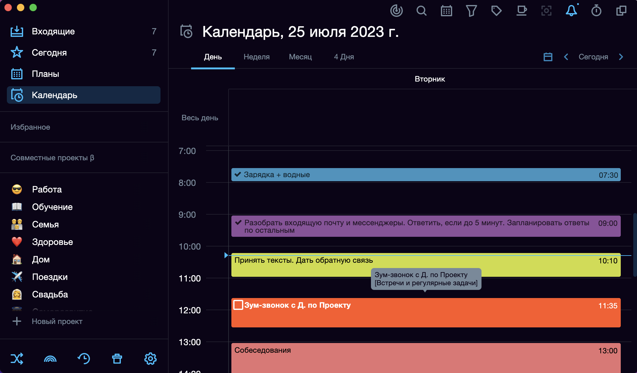
Task: Switch to the Неделя tab
Action: [257, 57]
